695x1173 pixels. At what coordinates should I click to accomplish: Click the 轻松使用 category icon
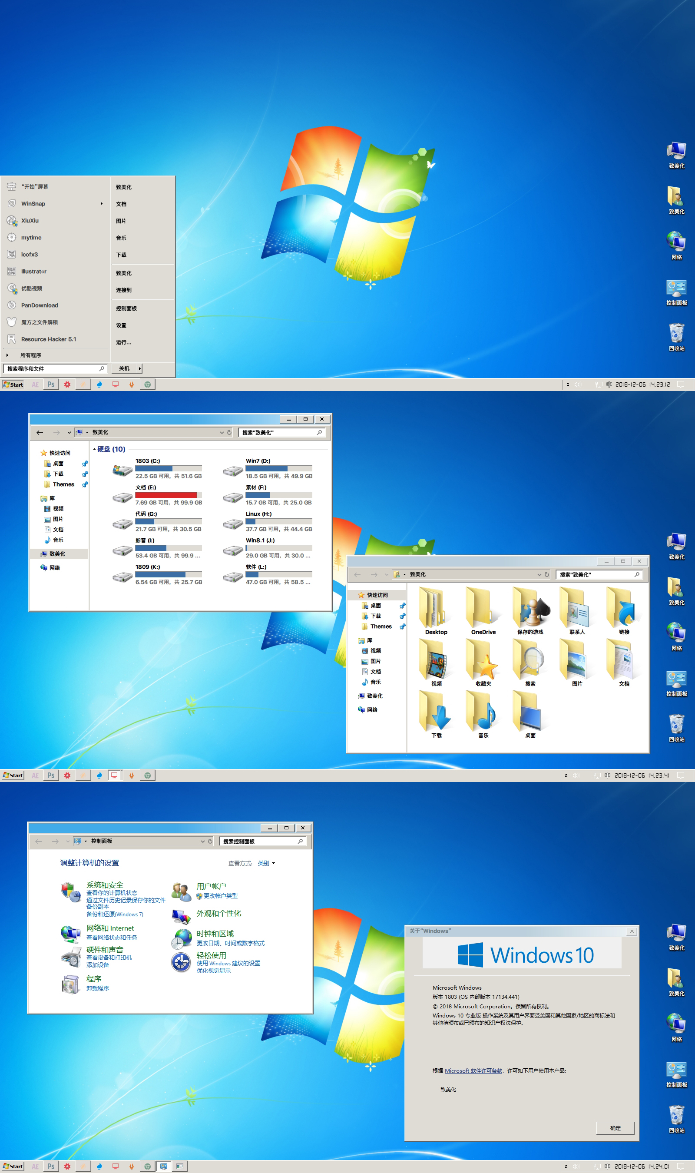pyautogui.click(x=181, y=962)
